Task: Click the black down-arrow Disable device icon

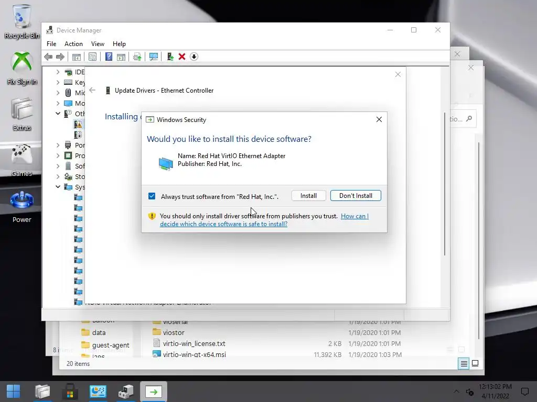Action: tap(194, 57)
